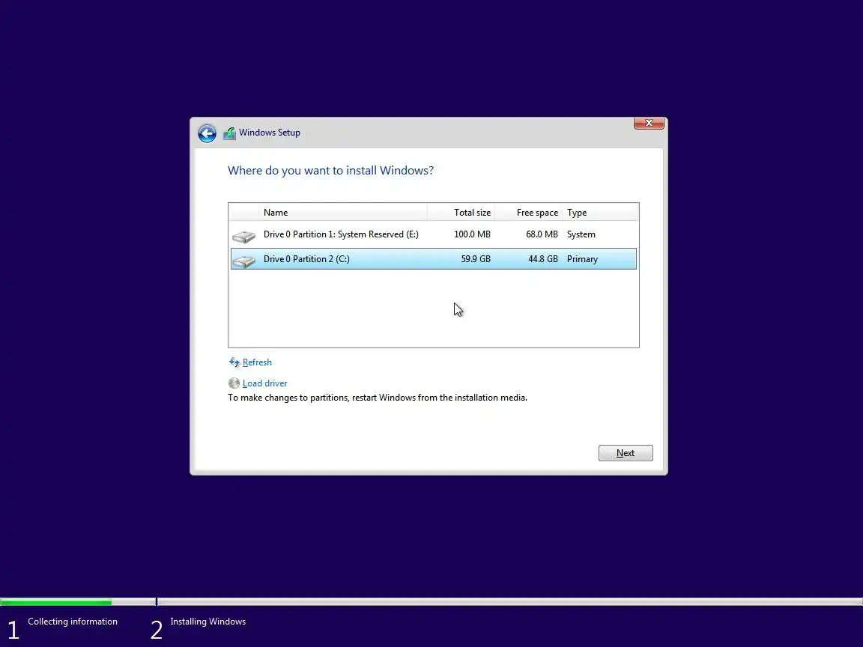Click the Refresh link

[x=257, y=362]
